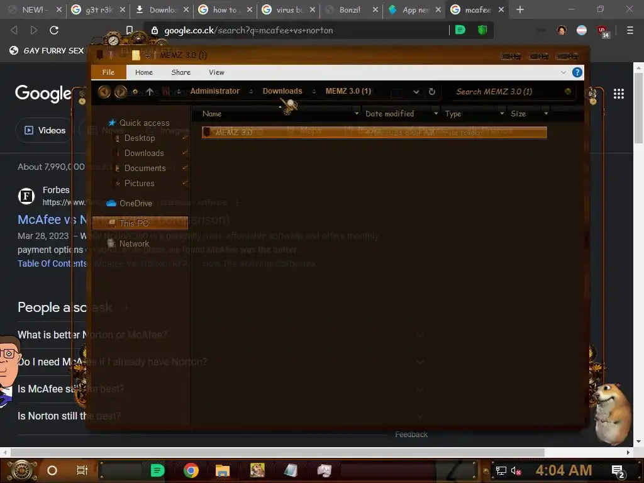Switch to the Bonzi browser tab
This screenshot has width=644, height=483.
pos(350,9)
